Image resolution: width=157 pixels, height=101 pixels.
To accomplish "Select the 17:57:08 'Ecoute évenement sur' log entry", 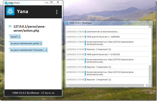I will pos(107,73).
